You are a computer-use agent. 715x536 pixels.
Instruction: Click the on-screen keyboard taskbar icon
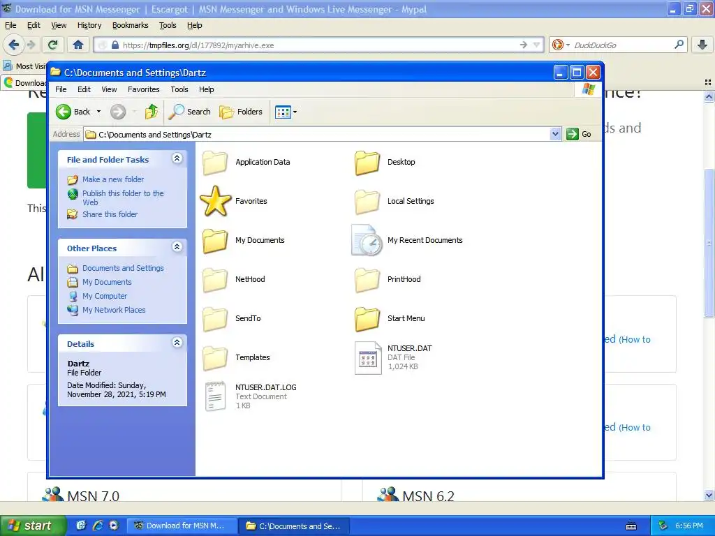point(631,526)
